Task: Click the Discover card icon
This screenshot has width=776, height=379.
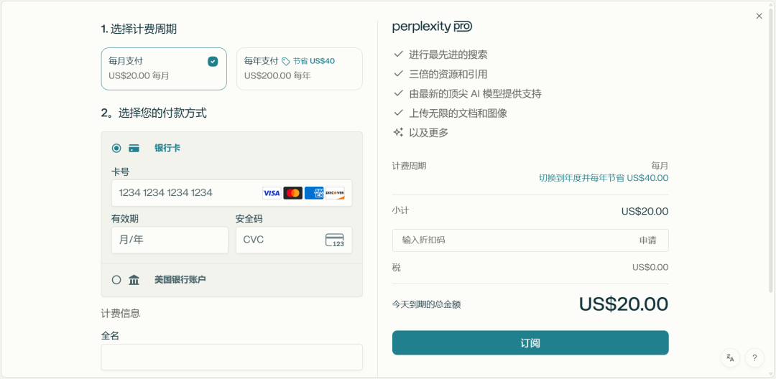Action: pyautogui.click(x=335, y=193)
